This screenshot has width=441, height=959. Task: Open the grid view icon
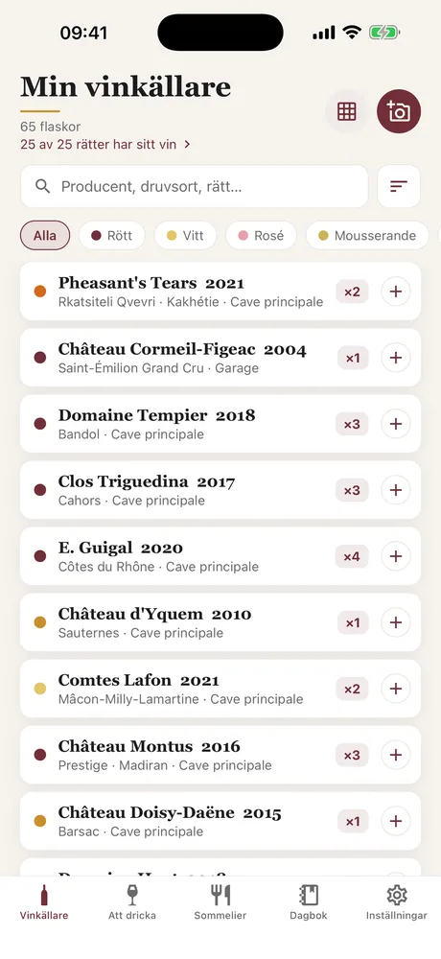(346, 111)
